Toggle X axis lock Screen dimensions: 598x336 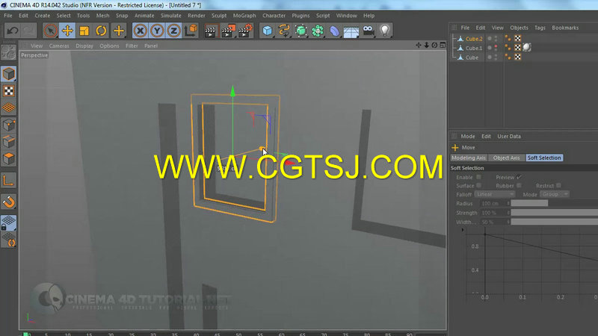pos(140,31)
